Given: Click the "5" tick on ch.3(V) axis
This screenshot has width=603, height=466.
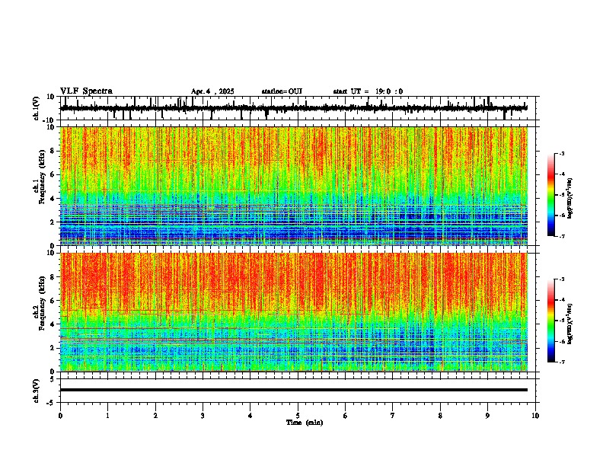Looking at the screenshot, I should point(53,379).
